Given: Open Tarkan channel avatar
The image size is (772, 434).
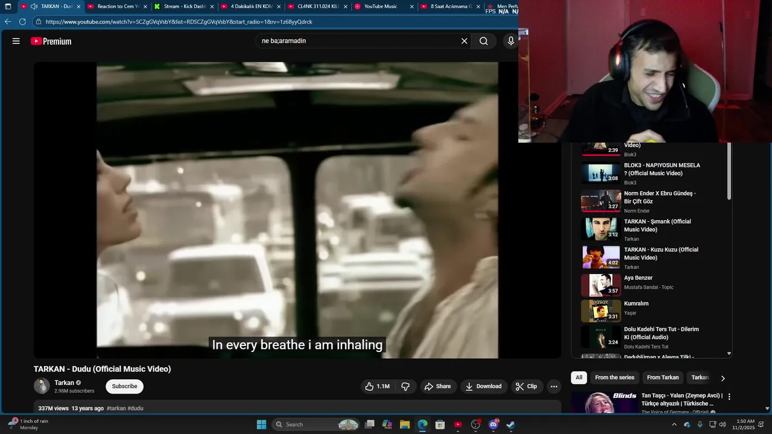Looking at the screenshot, I should (42, 386).
